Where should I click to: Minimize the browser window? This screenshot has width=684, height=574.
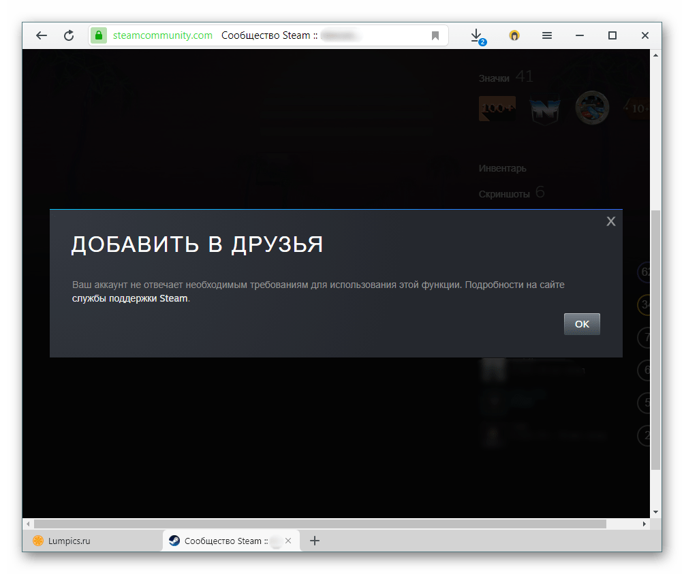[x=579, y=35]
